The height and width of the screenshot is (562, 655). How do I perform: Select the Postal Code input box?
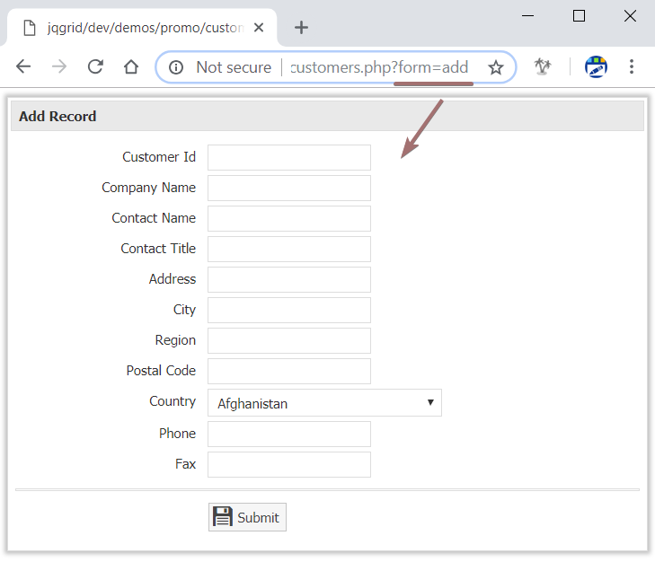coord(288,371)
